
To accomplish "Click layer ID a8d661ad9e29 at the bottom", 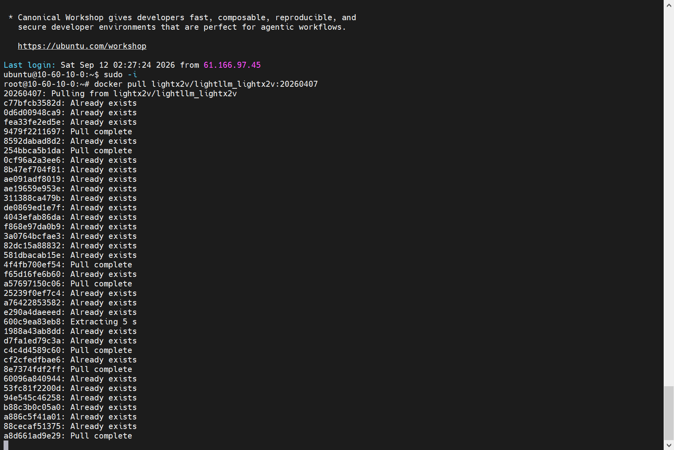I will pos(32,436).
